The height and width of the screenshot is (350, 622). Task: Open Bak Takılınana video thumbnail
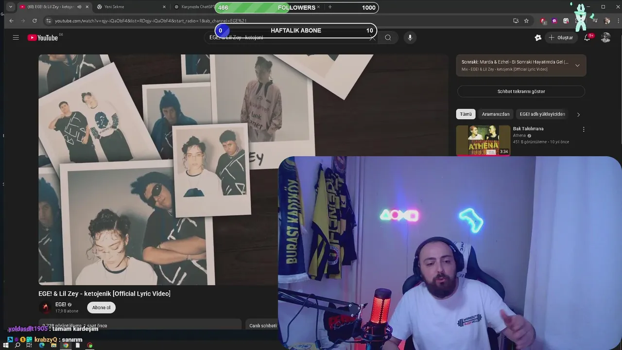point(483,140)
